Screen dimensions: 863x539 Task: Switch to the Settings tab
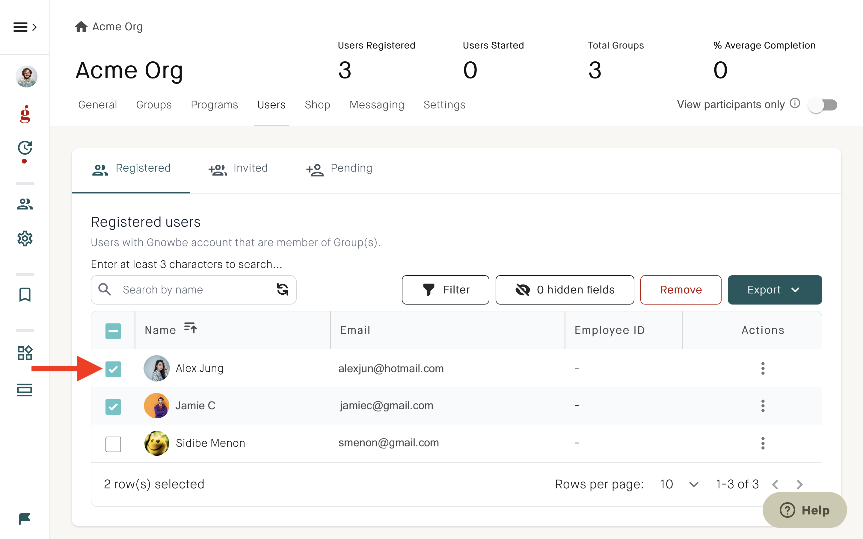(x=444, y=105)
